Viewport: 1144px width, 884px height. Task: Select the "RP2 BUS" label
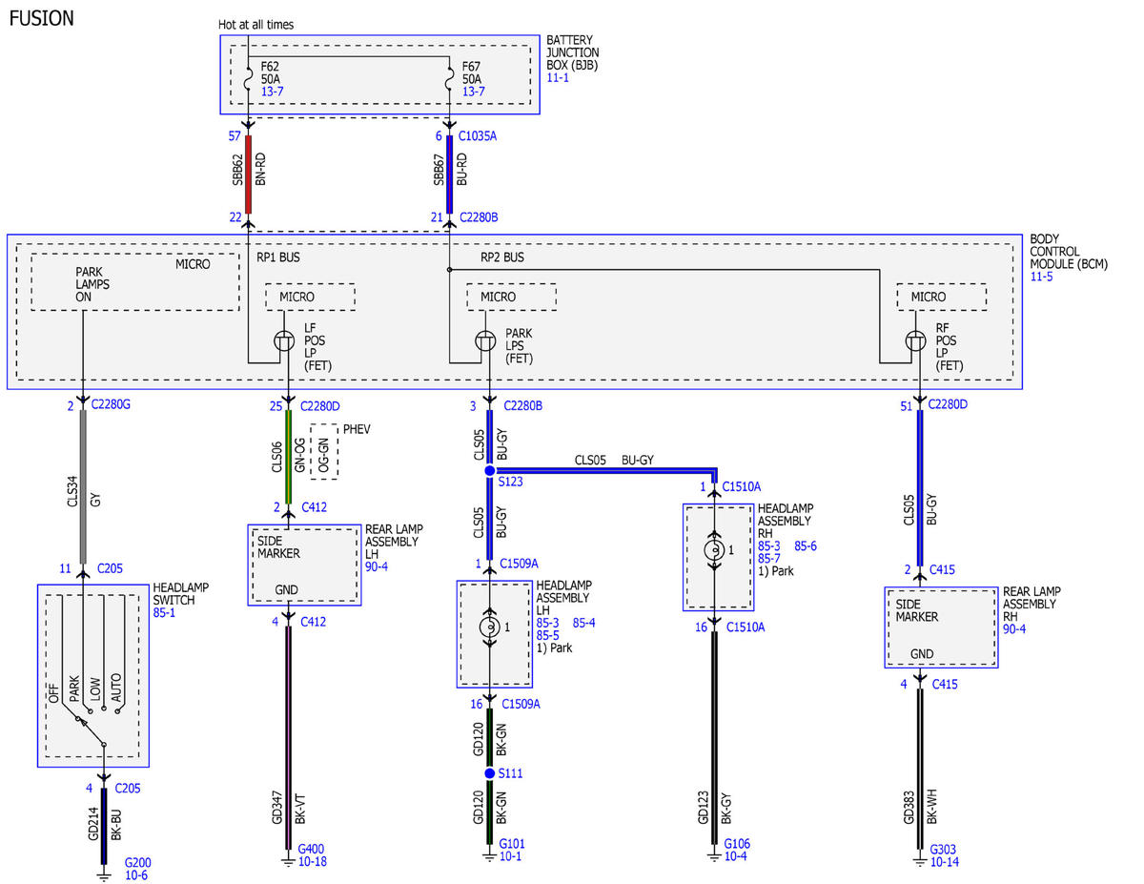(502, 257)
